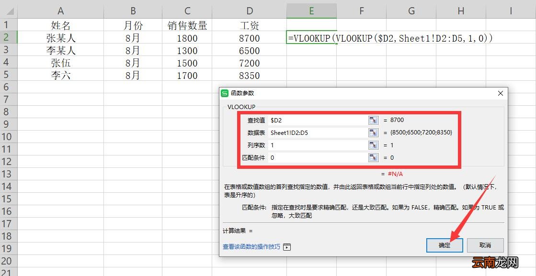The width and height of the screenshot is (536, 276).
Task: Click cell containing 销售数量
Action: (187, 25)
